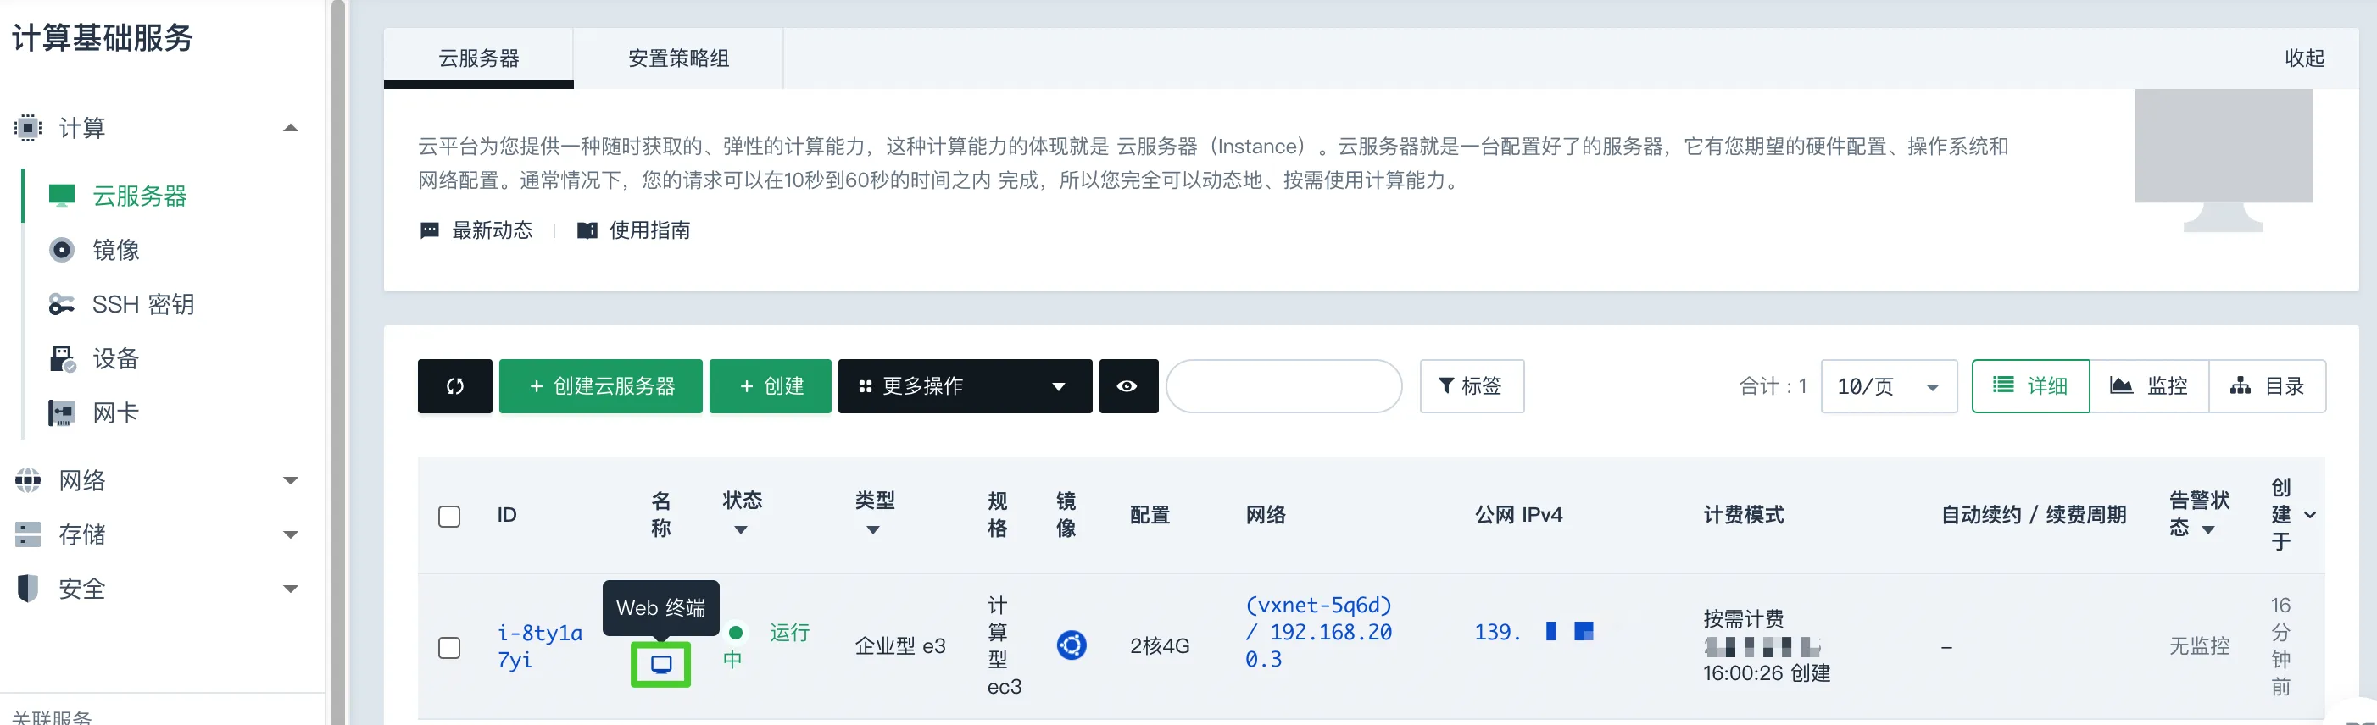Check the checkbox for instance i-8ty1a7yi
2377x725 pixels.
(x=449, y=648)
